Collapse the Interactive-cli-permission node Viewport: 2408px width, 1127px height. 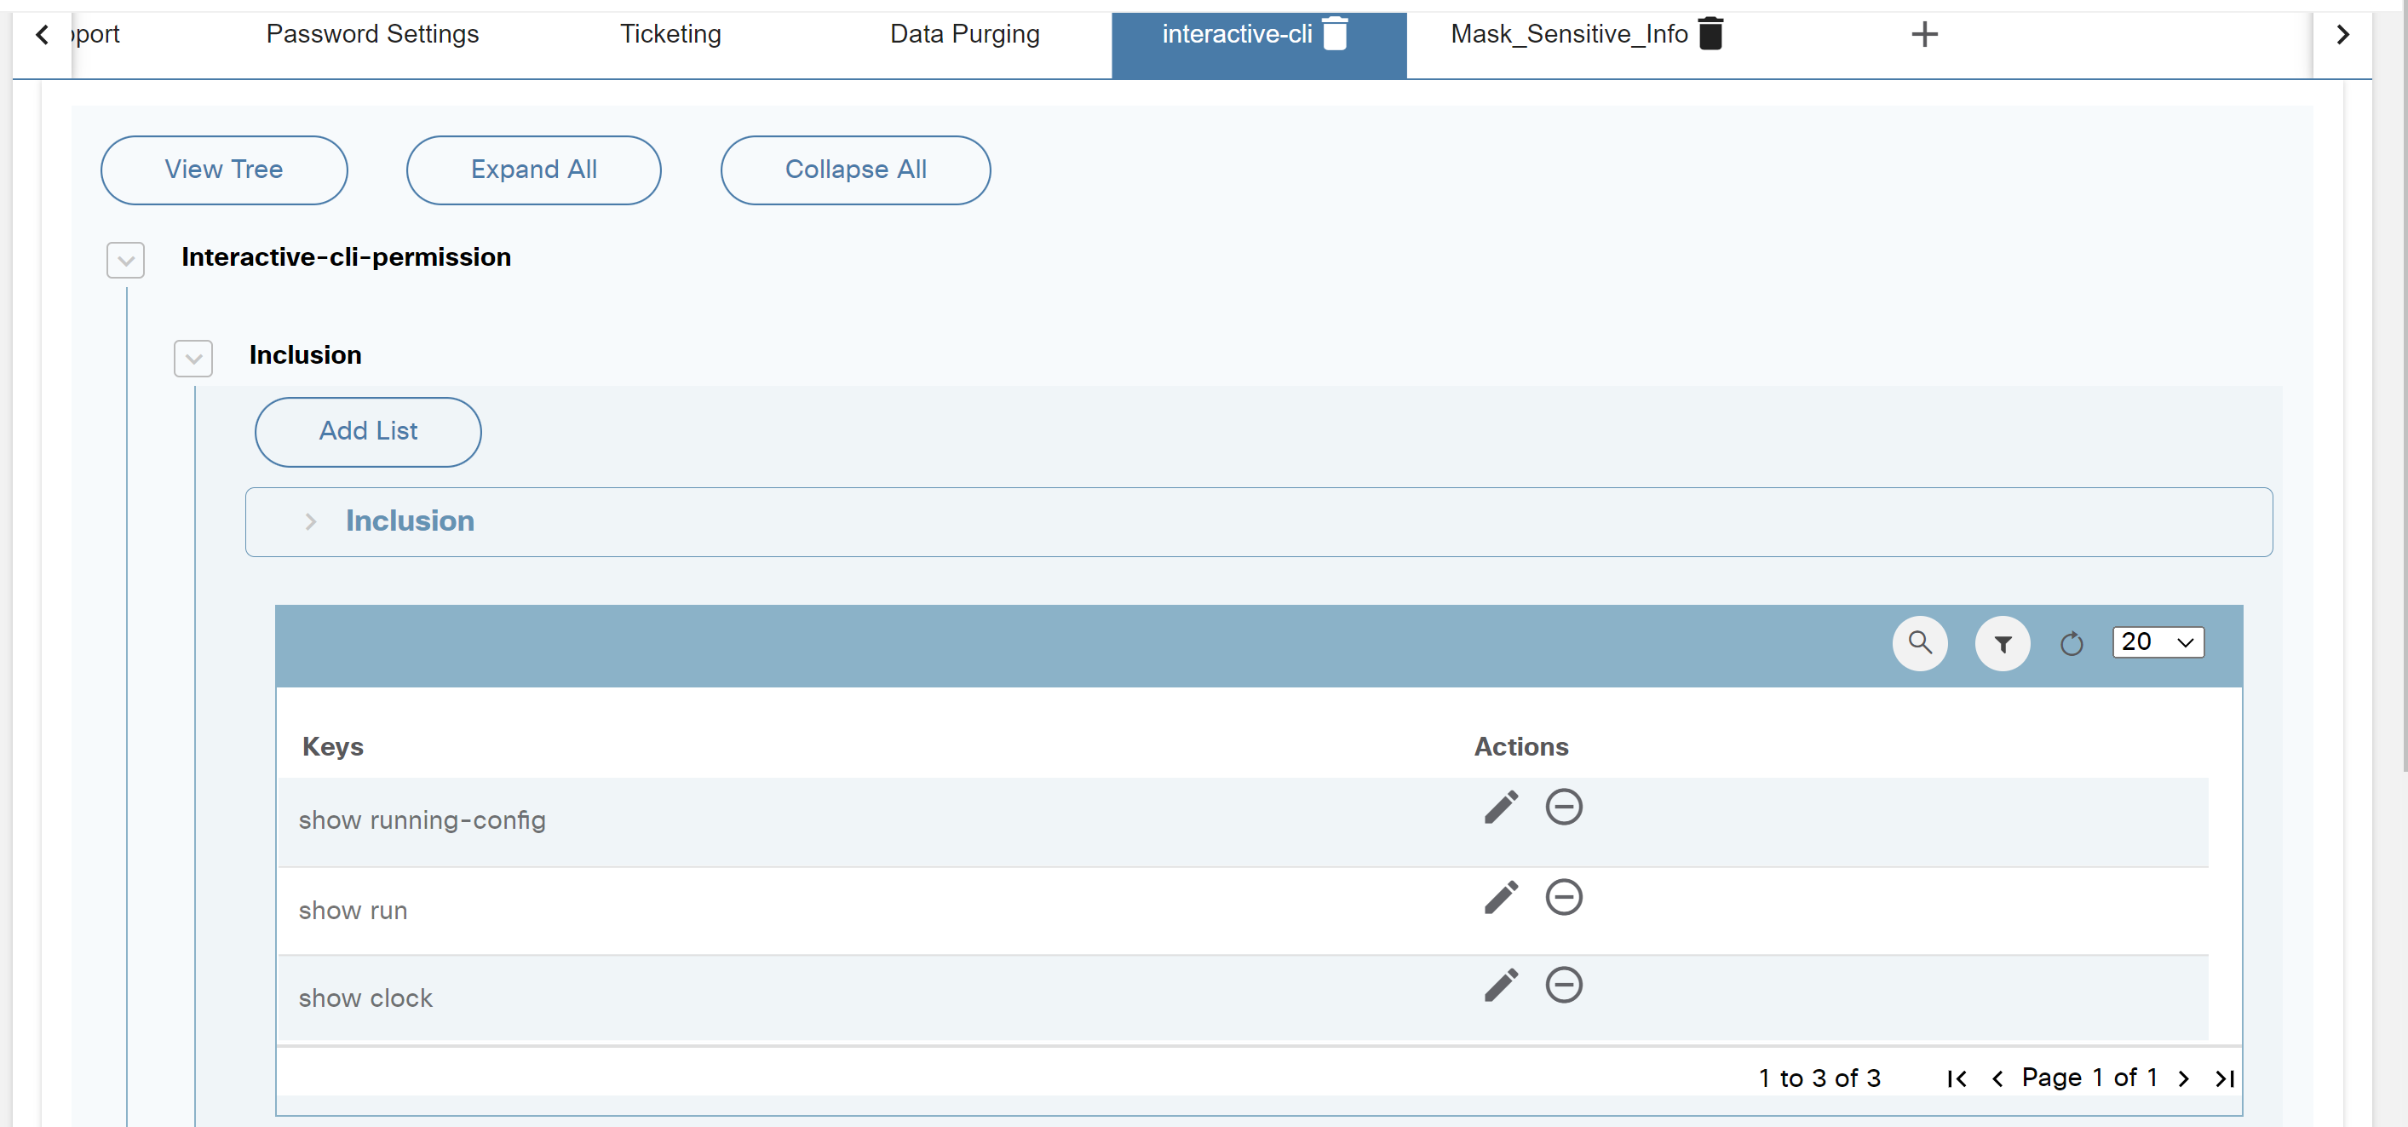tap(125, 260)
